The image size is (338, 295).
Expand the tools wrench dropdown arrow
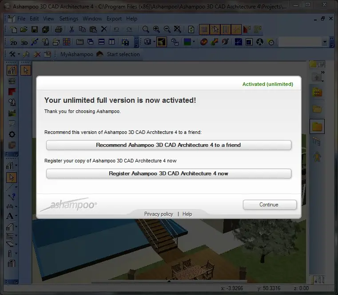[19, 54]
